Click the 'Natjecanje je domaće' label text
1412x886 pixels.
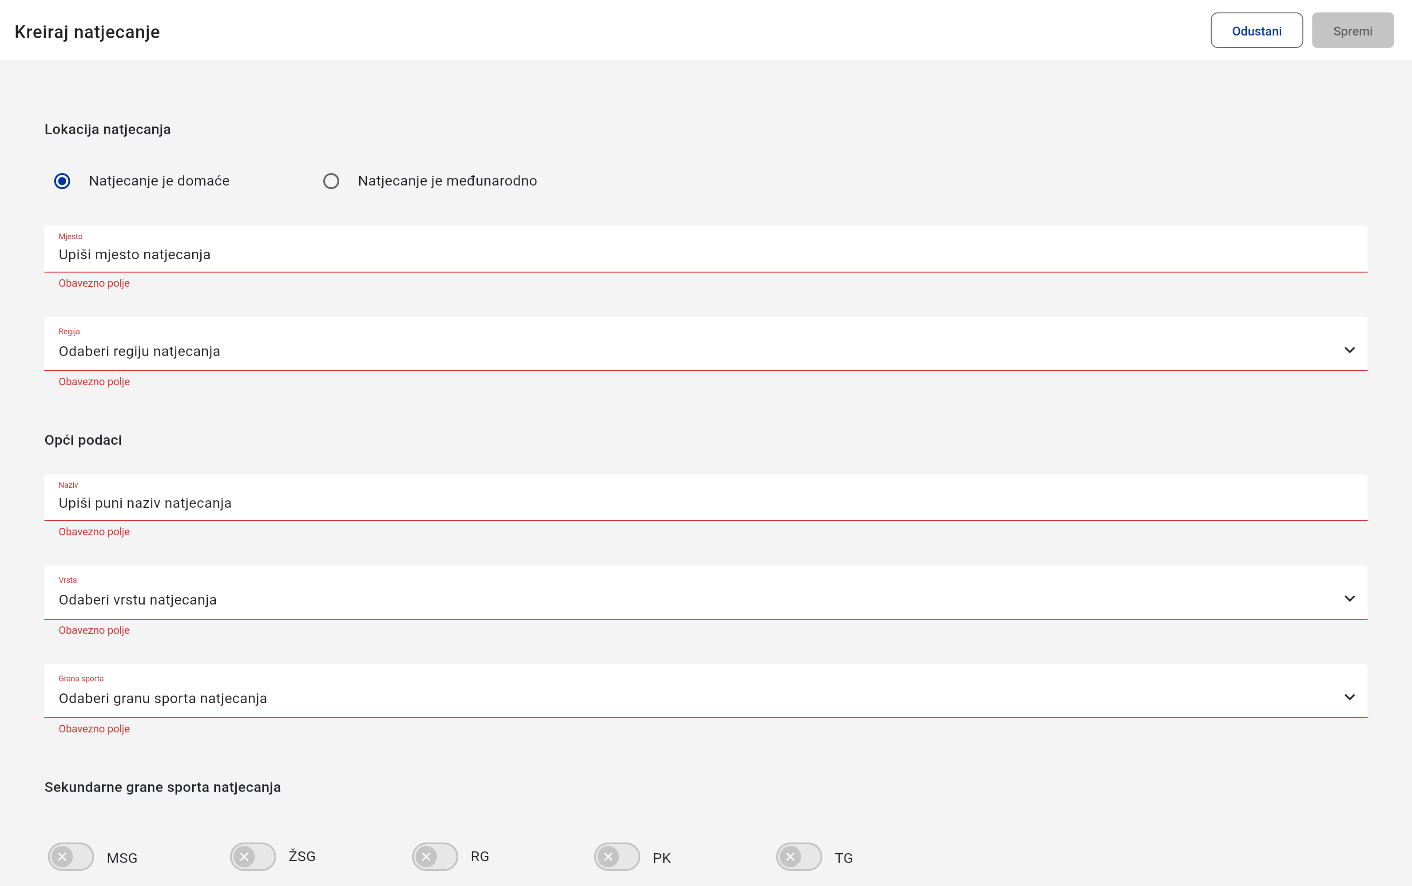tap(159, 181)
